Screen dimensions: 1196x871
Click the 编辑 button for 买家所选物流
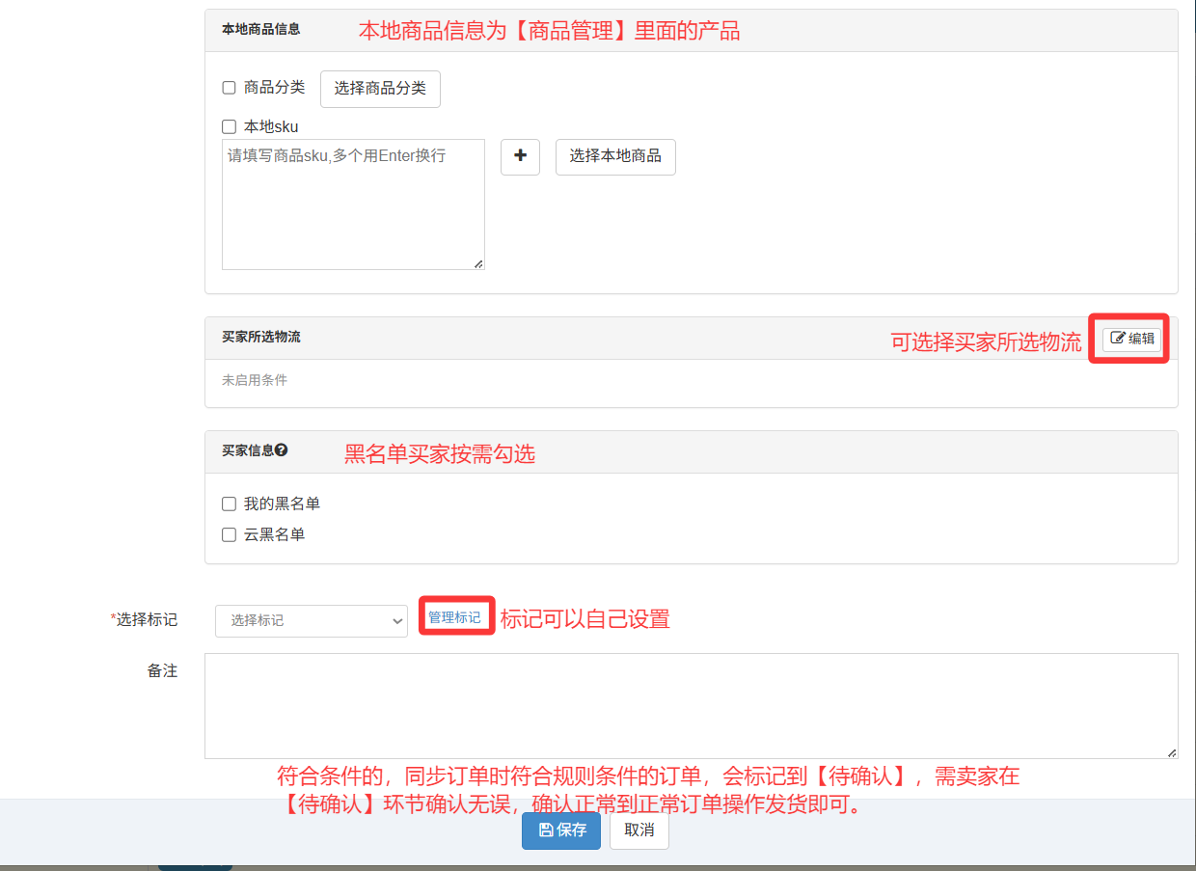(x=1132, y=339)
